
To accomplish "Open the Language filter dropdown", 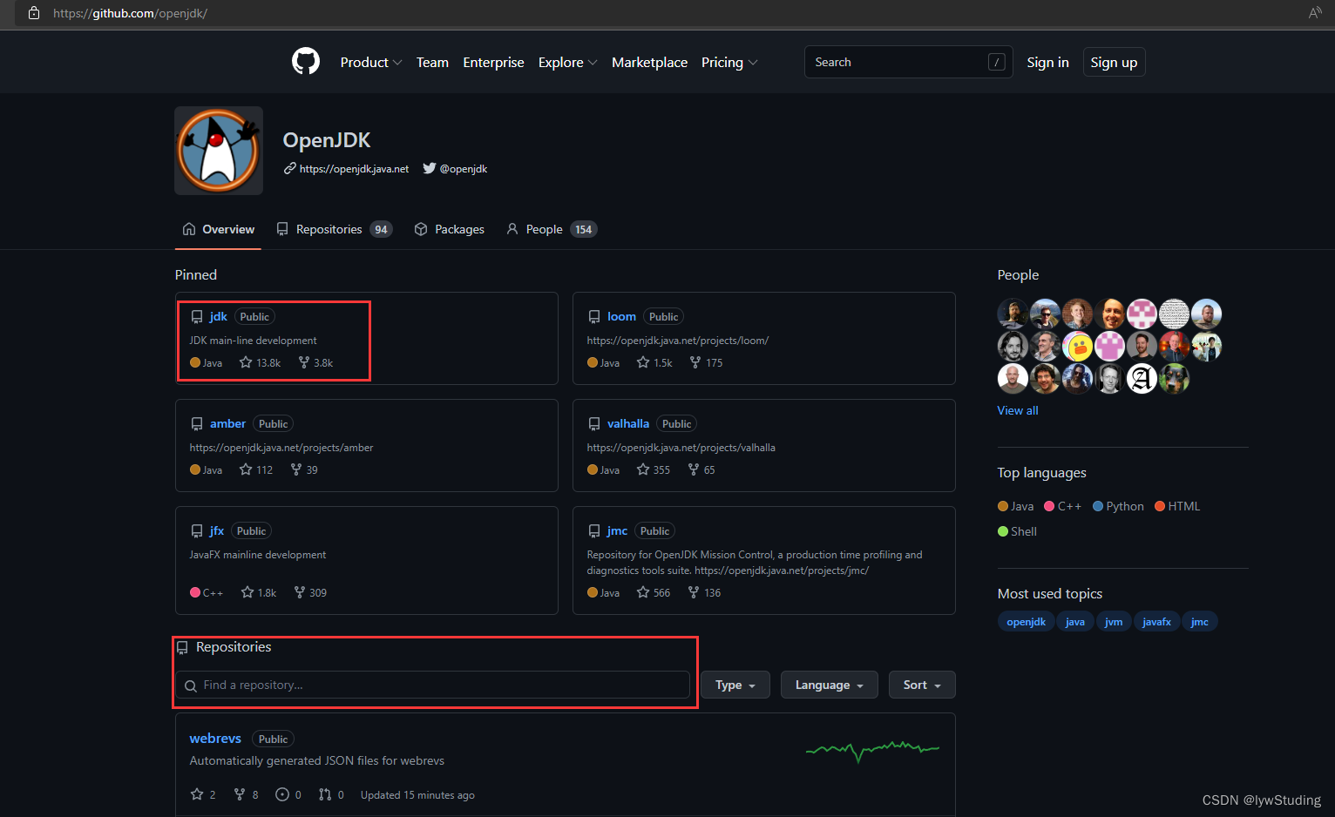I will pos(829,685).
